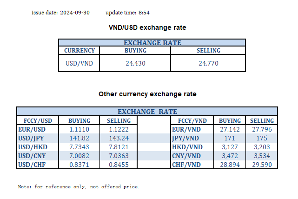Click the reference-only note at bottom
298x199 pixels.
(78, 187)
